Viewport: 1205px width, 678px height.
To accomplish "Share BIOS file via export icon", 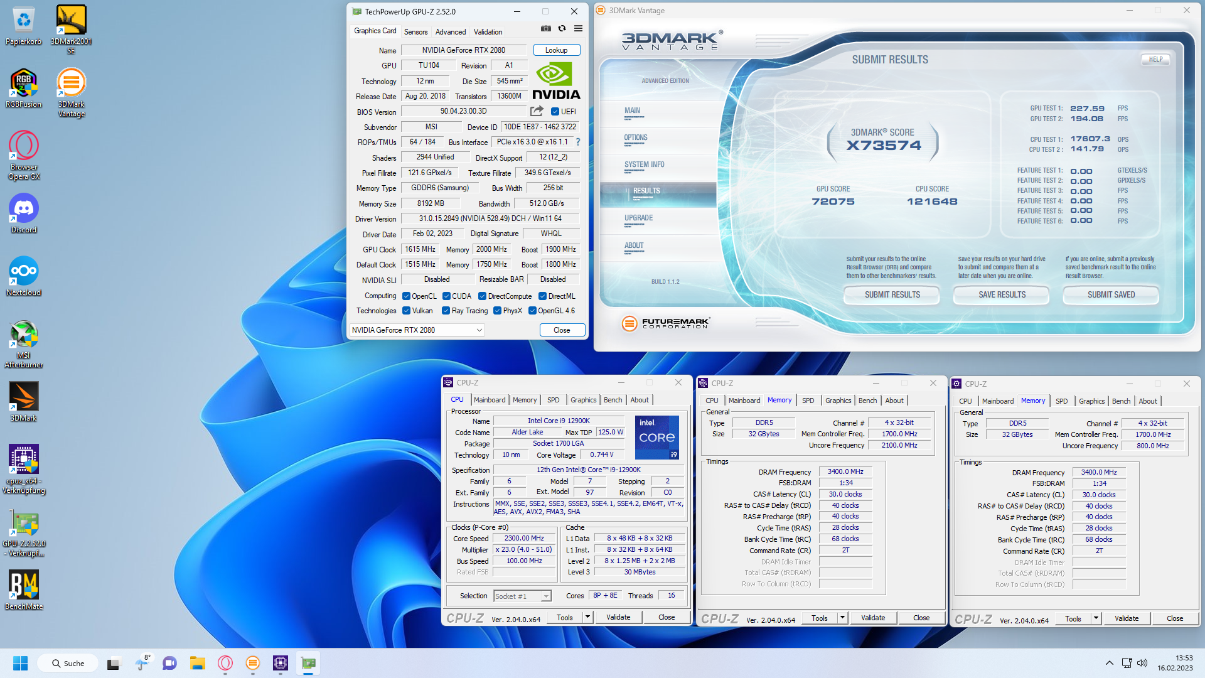I will point(537,111).
